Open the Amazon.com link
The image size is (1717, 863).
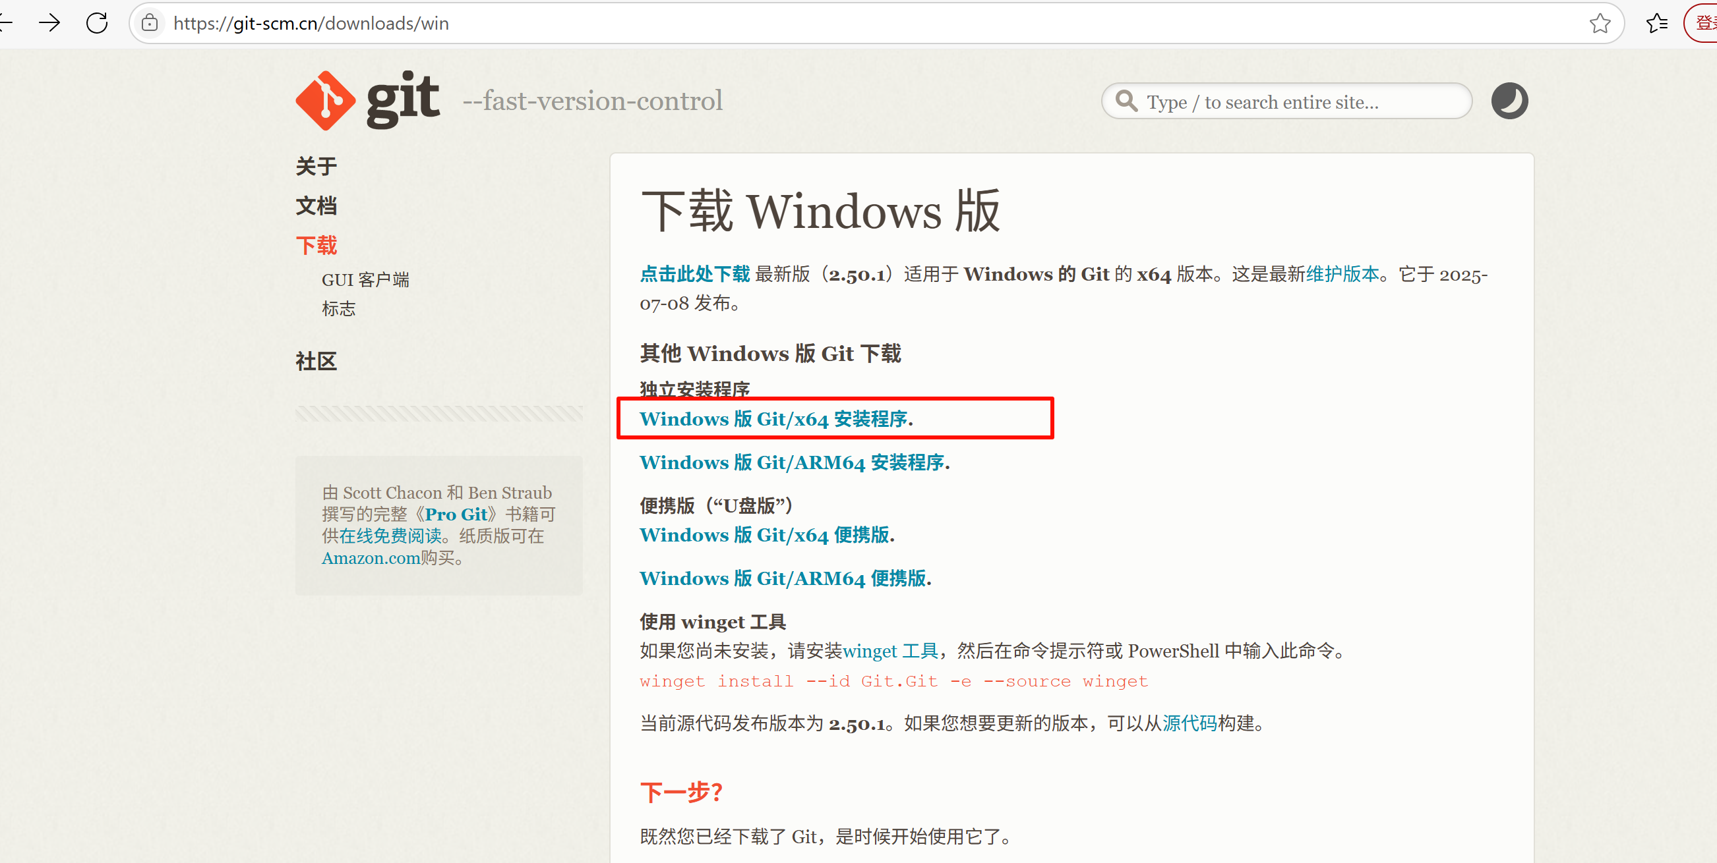tap(371, 558)
